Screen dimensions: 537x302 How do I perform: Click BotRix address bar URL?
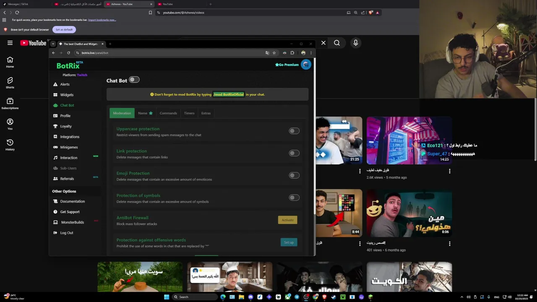pyautogui.click(x=95, y=53)
